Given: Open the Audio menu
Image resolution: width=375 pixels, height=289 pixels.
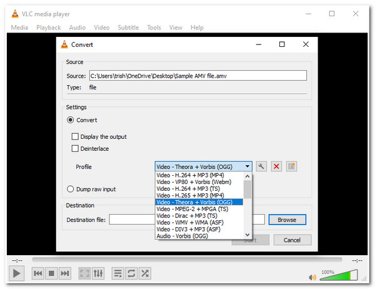Looking at the screenshot, I should coord(77,28).
